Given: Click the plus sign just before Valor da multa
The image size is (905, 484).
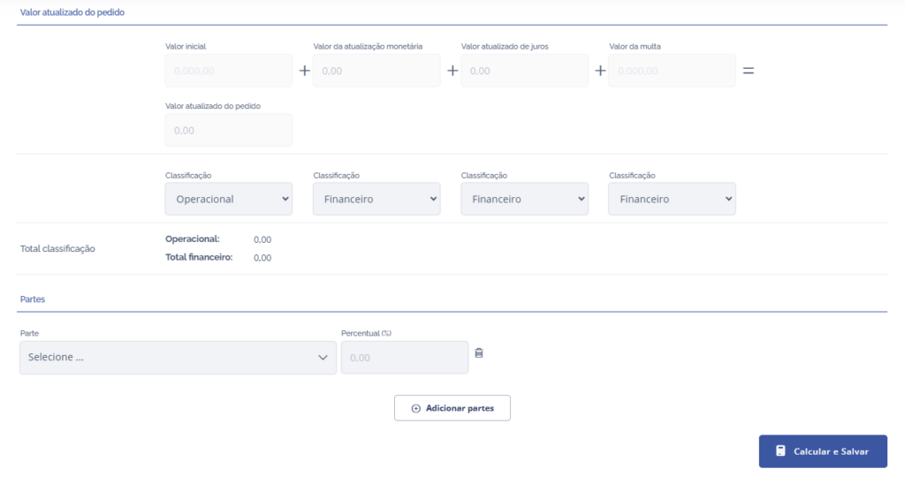Looking at the screenshot, I should pos(600,71).
